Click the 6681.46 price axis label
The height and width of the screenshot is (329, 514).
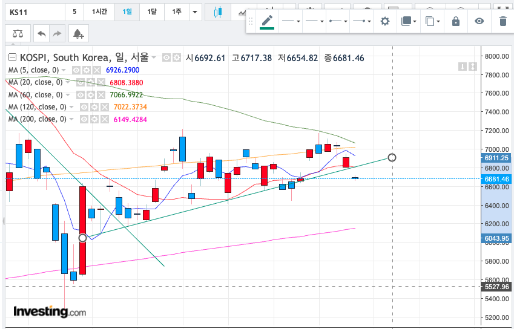(496, 179)
